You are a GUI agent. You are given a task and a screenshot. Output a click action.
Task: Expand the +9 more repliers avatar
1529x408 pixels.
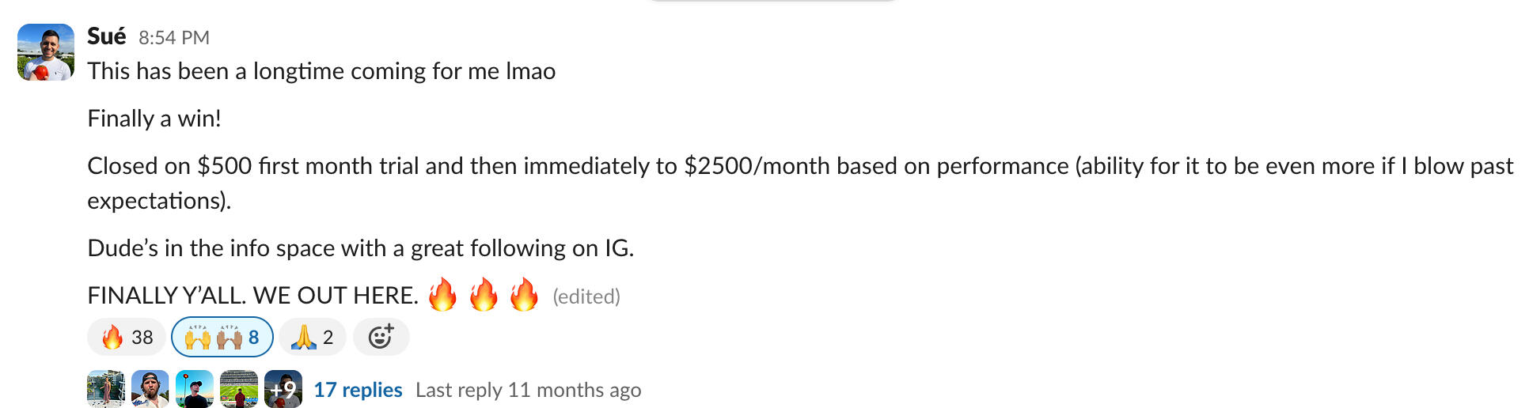[283, 389]
